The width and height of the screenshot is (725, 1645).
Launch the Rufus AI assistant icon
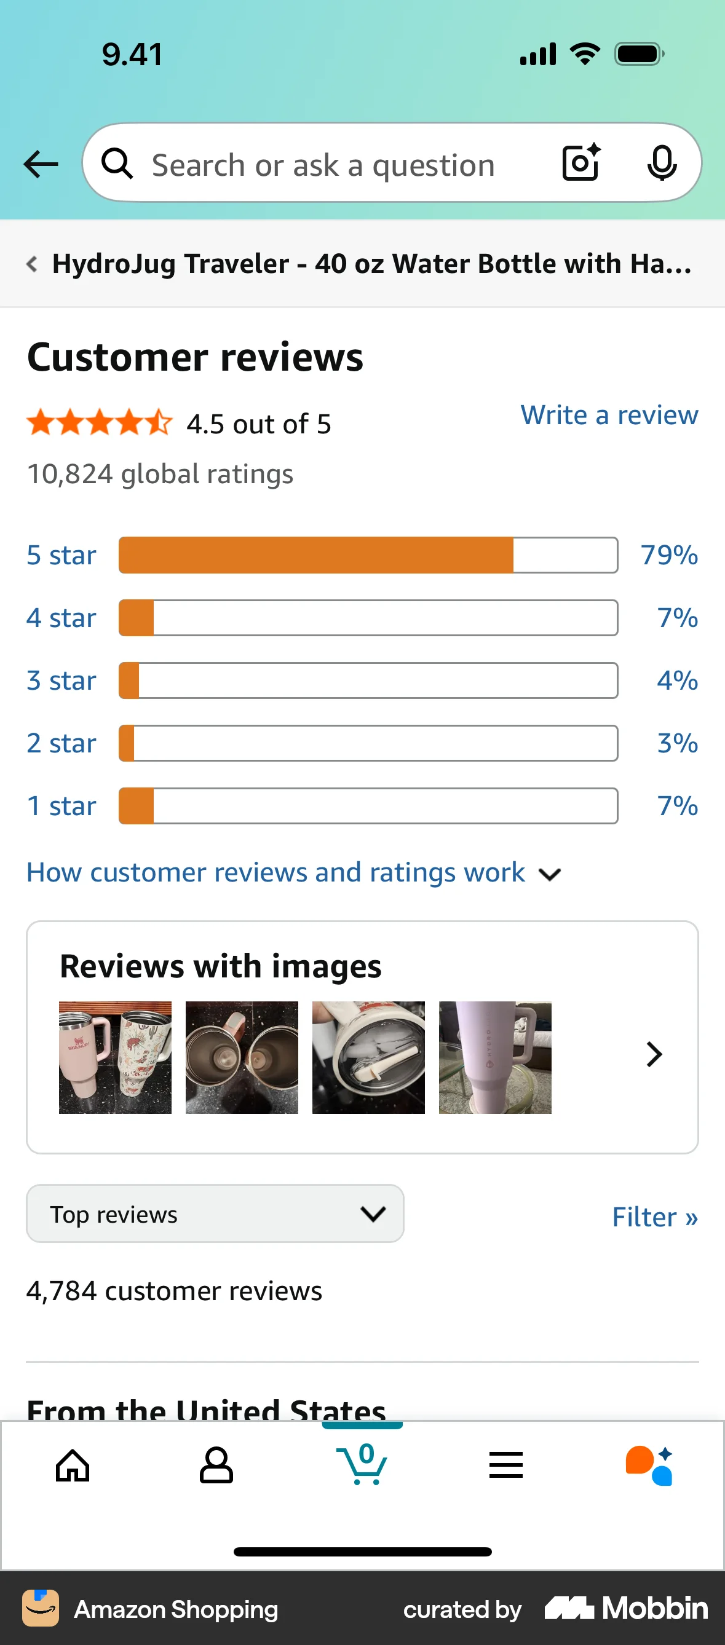pos(650,1466)
